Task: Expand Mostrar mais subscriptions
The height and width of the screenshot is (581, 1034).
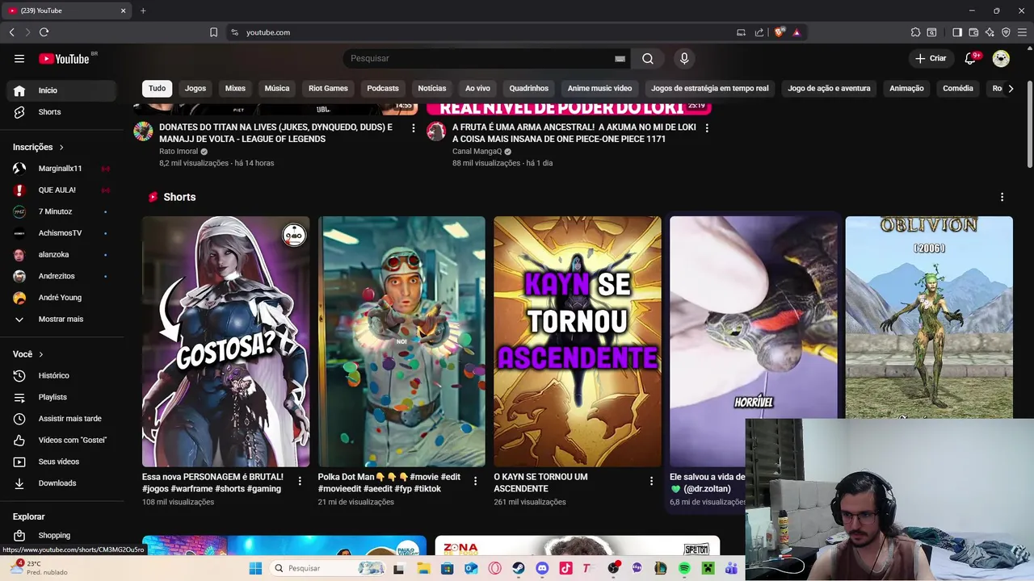Action: point(61,320)
